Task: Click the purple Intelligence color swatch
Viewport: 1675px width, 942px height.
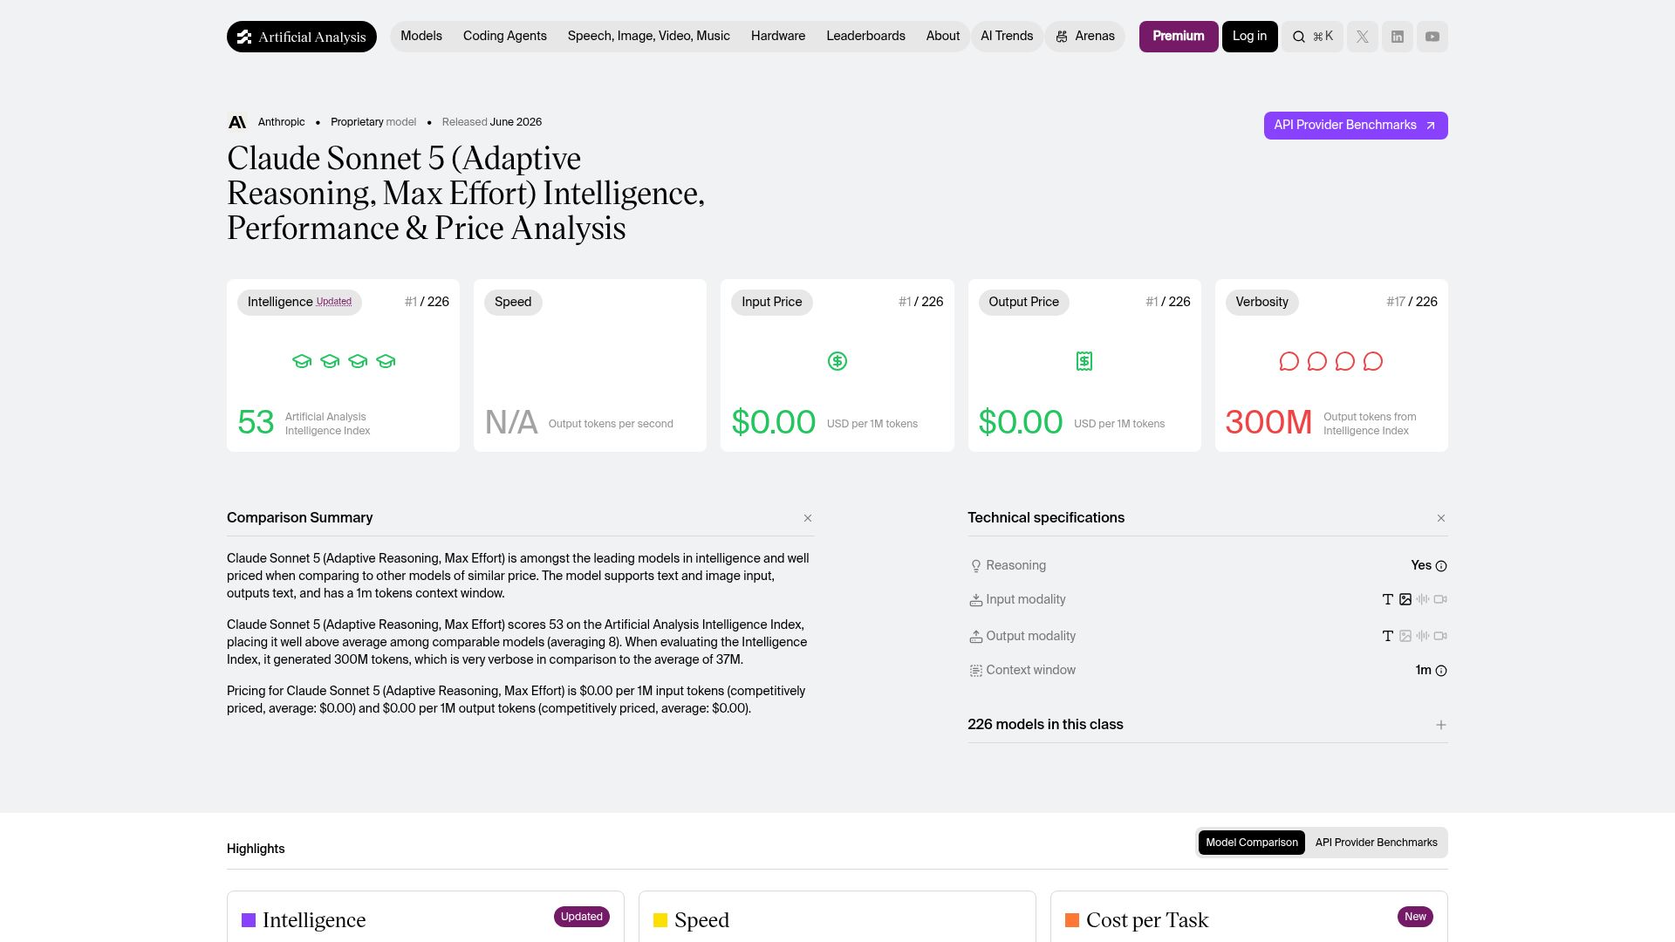Action: click(x=249, y=920)
